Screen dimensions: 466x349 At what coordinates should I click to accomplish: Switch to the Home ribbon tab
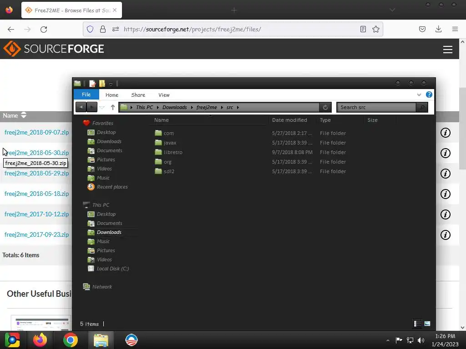pyautogui.click(x=112, y=95)
